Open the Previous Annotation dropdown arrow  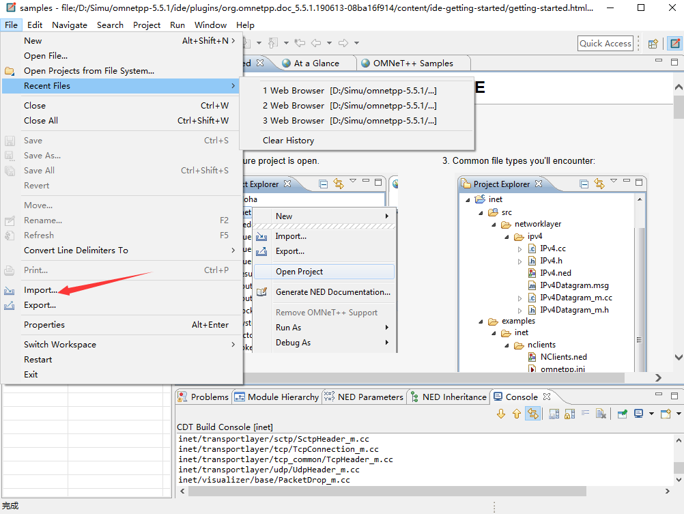tap(286, 43)
